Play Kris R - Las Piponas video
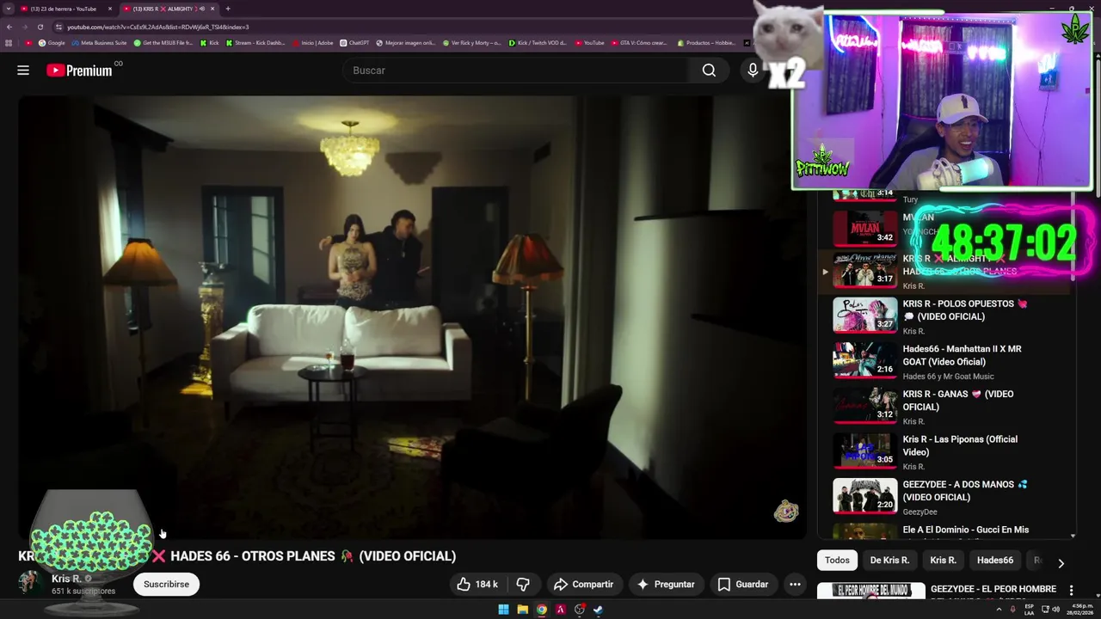Image resolution: width=1101 pixels, height=619 pixels. tap(960, 445)
